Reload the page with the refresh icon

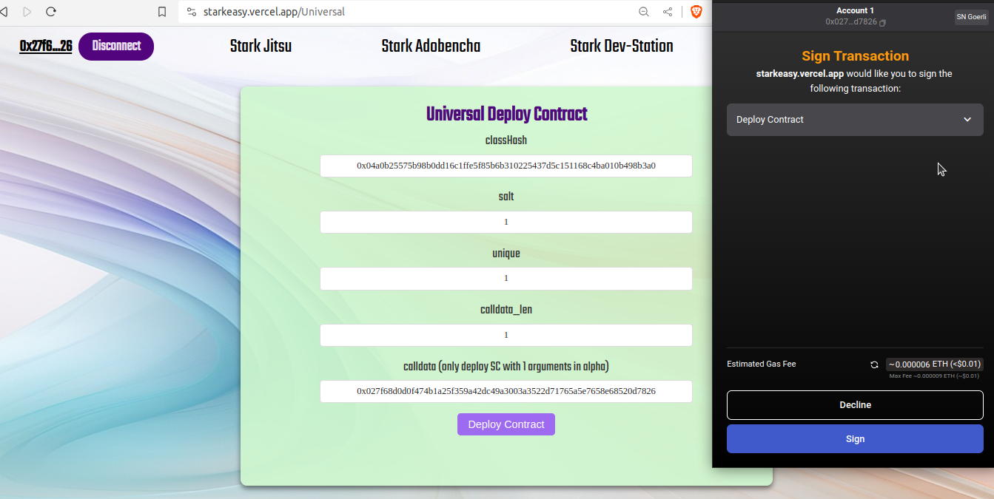point(51,12)
